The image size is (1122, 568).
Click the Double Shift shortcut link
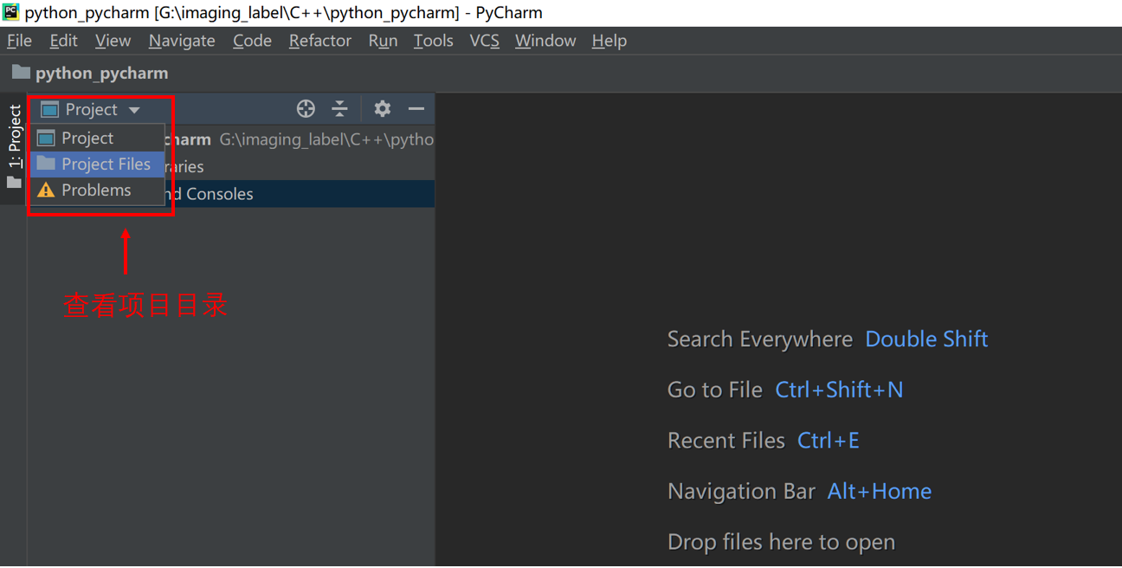point(926,339)
